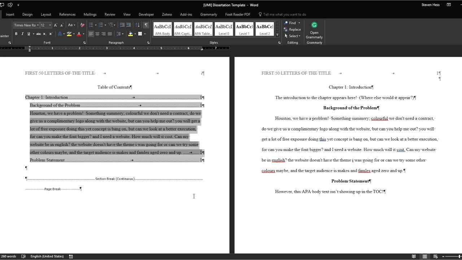Set paragraph alignment to justify
Screen dimensions: 462x260
click(110, 34)
